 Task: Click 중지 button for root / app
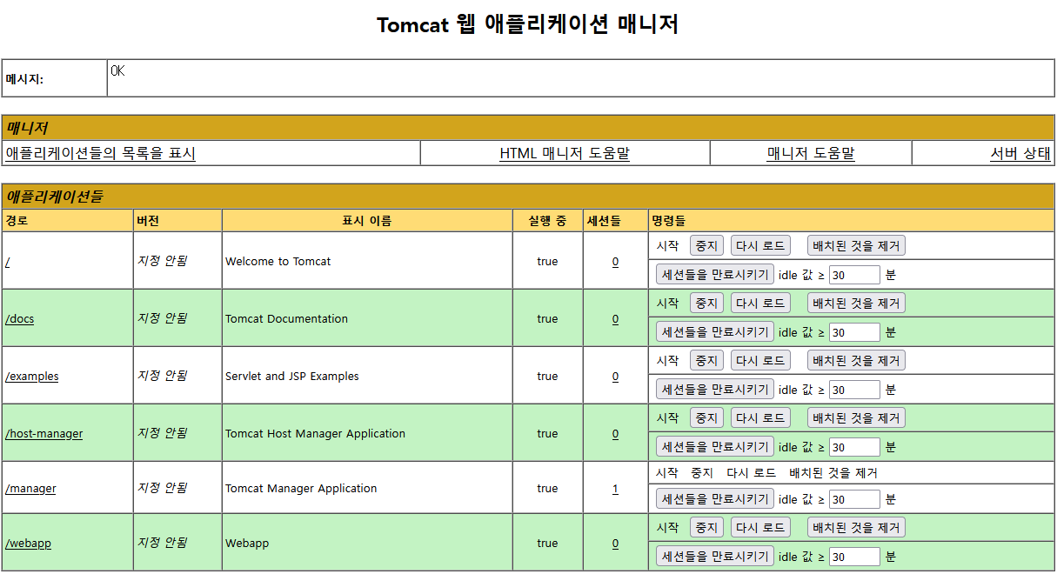(706, 246)
